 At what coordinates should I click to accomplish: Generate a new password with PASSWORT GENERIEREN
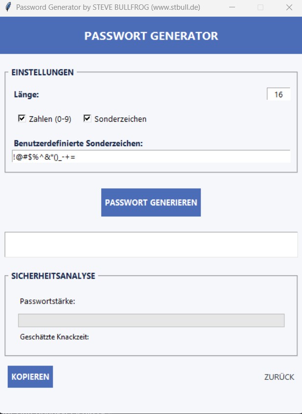point(151,202)
